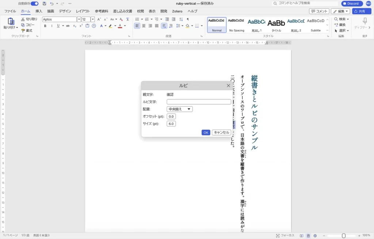Toggle right-to-left text direction
Screen dimensions: 374x239
pyautogui.click(x=171, y=26)
